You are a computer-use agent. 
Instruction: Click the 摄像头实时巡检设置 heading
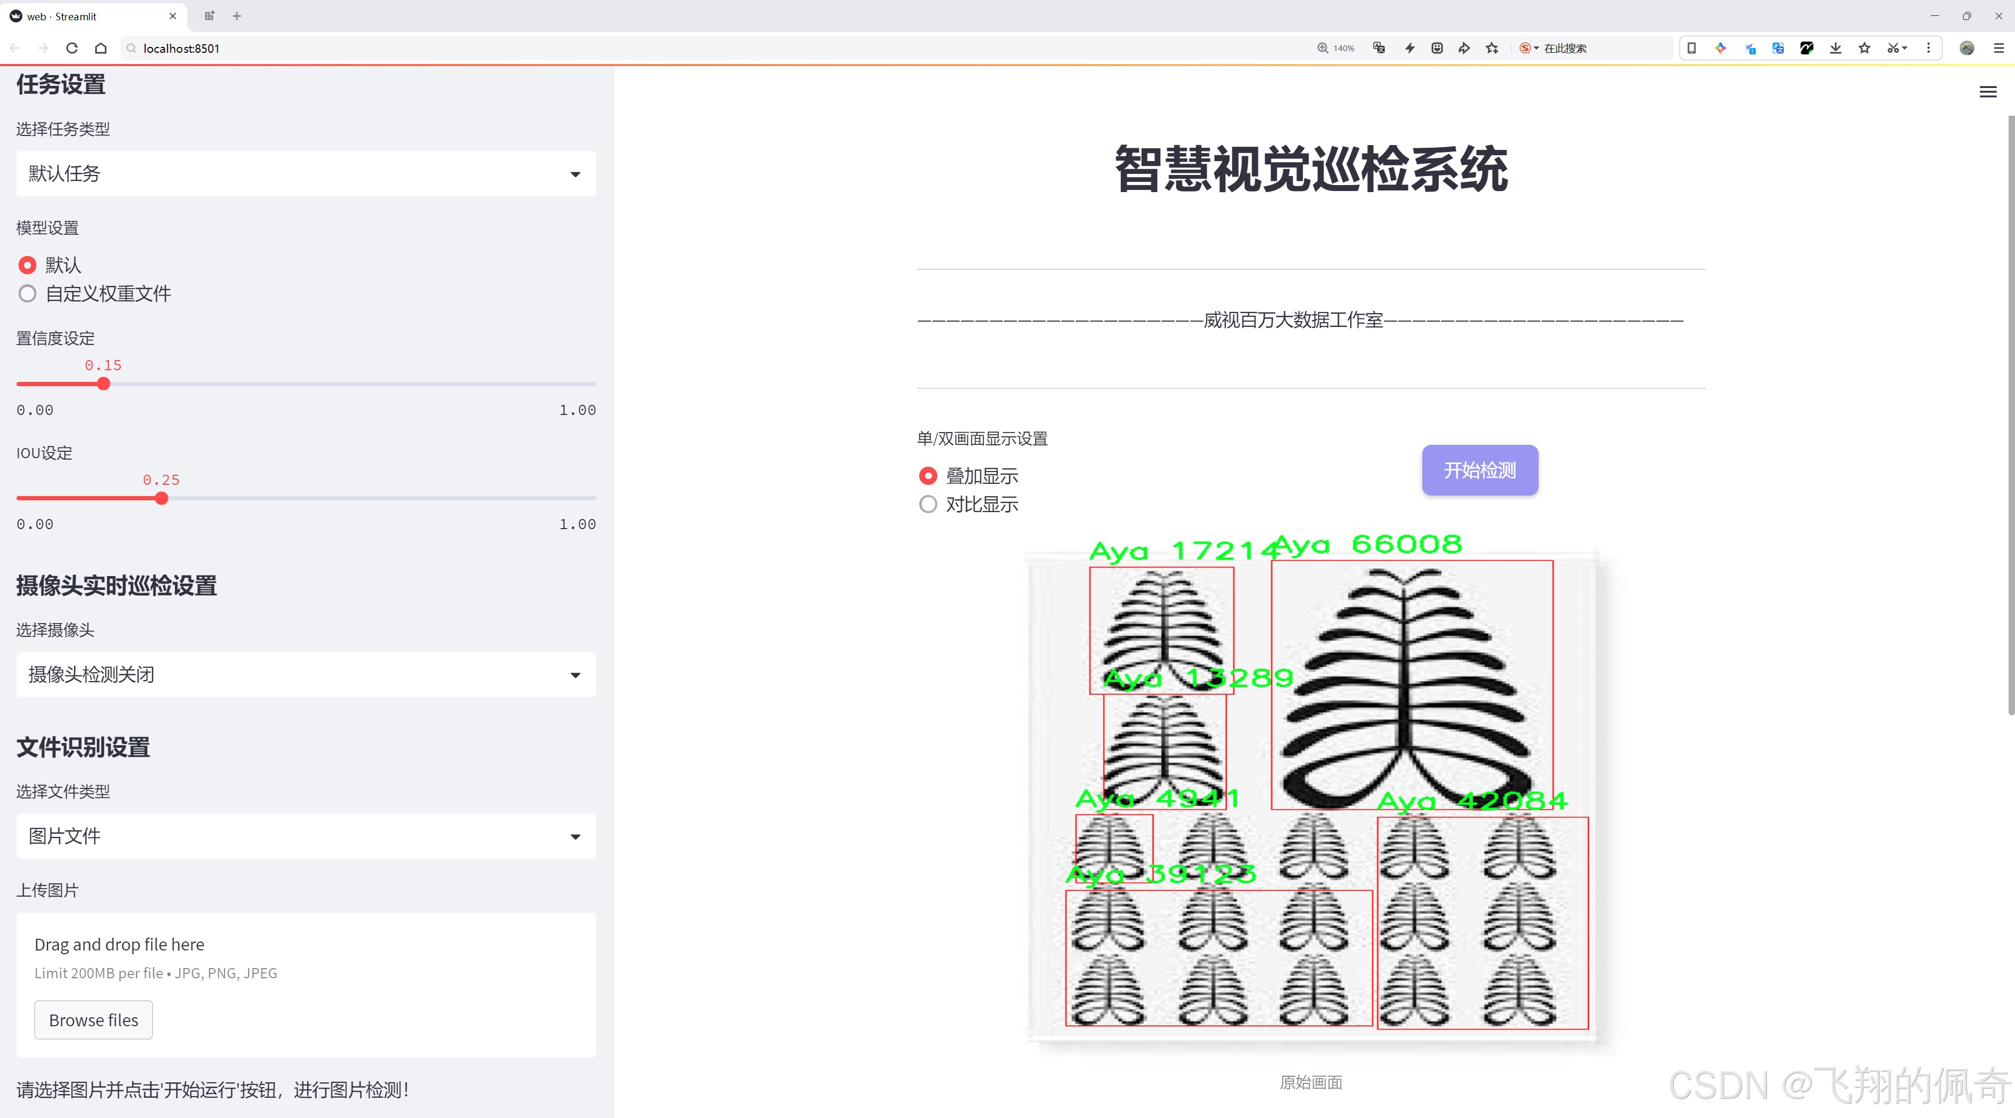pyautogui.click(x=116, y=586)
